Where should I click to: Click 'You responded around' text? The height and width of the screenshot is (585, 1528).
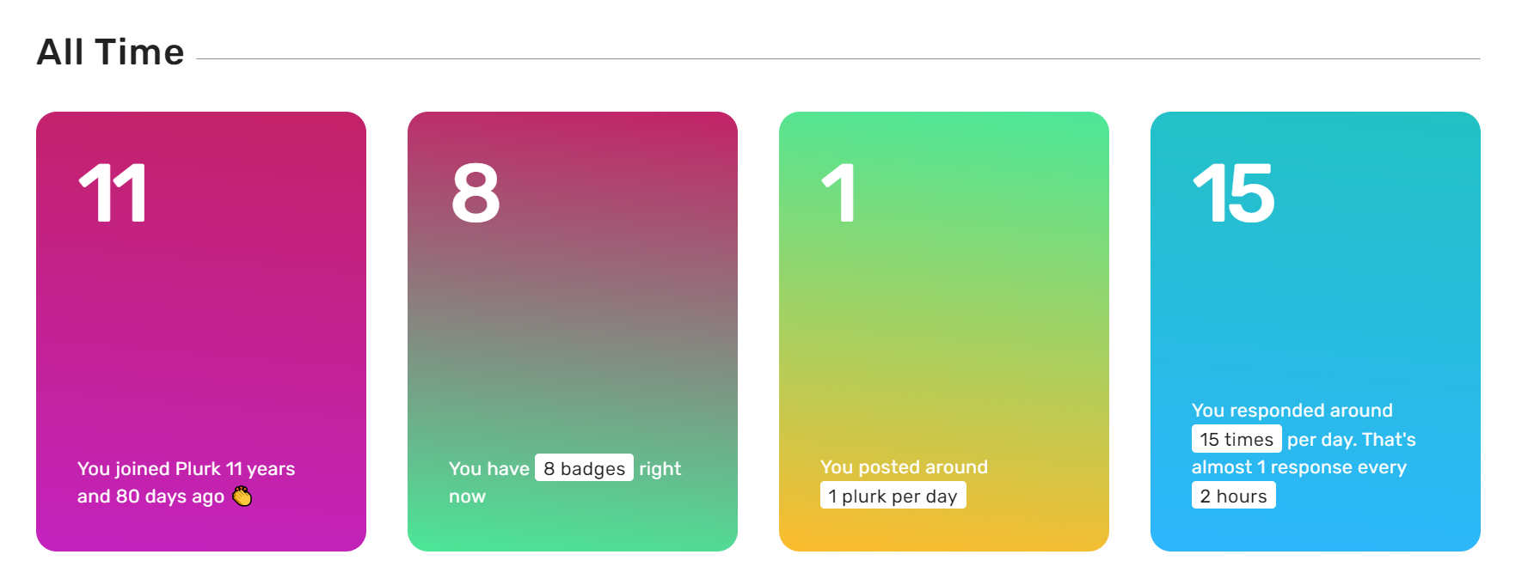pos(1292,410)
